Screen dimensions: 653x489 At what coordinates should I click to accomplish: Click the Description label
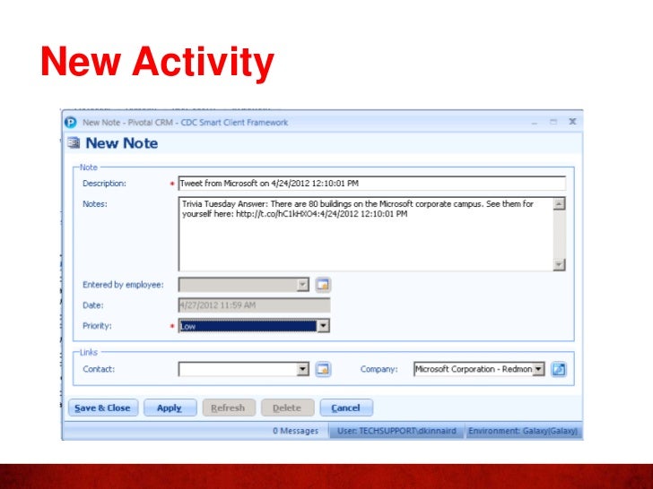tap(104, 184)
